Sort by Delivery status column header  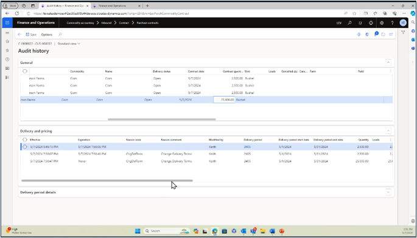click(x=162, y=72)
